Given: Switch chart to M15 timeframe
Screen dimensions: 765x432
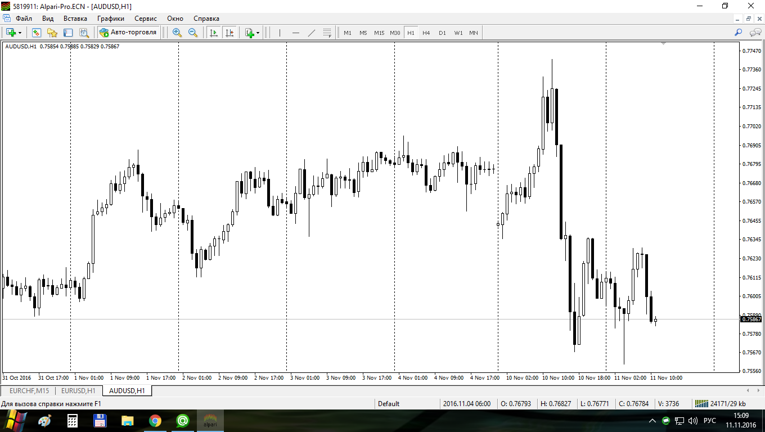Looking at the screenshot, I should coord(379,33).
